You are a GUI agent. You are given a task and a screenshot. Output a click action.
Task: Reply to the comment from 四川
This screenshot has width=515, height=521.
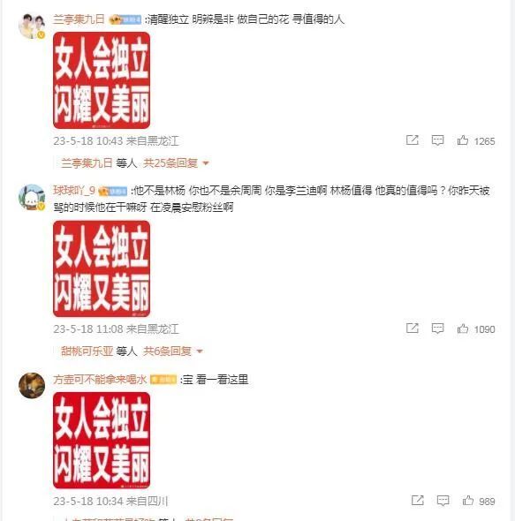(x=443, y=500)
